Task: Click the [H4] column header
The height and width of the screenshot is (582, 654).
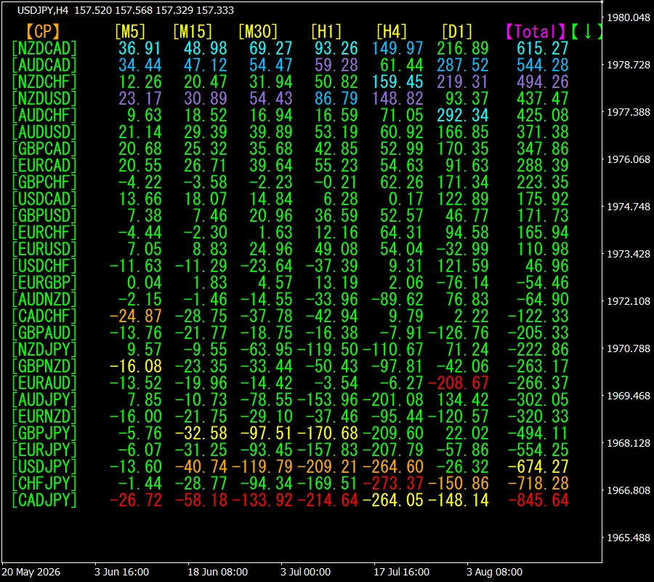Action: tap(391, 32)
